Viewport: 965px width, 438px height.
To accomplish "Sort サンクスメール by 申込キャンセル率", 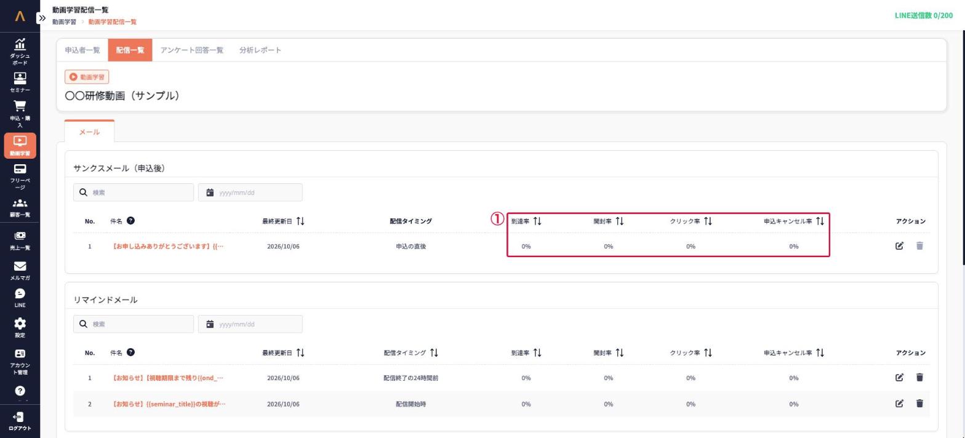I will tap(820, 221).
